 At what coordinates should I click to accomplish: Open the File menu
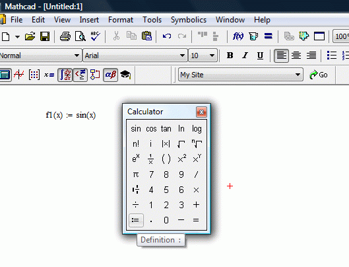(x=16, y=20)
